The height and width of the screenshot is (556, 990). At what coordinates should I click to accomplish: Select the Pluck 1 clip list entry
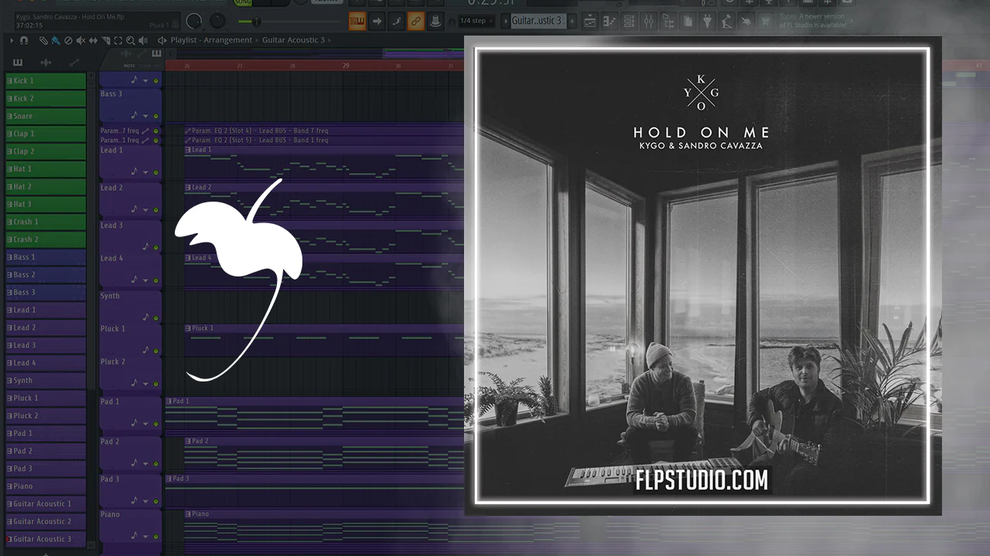(x=46, y=398)
